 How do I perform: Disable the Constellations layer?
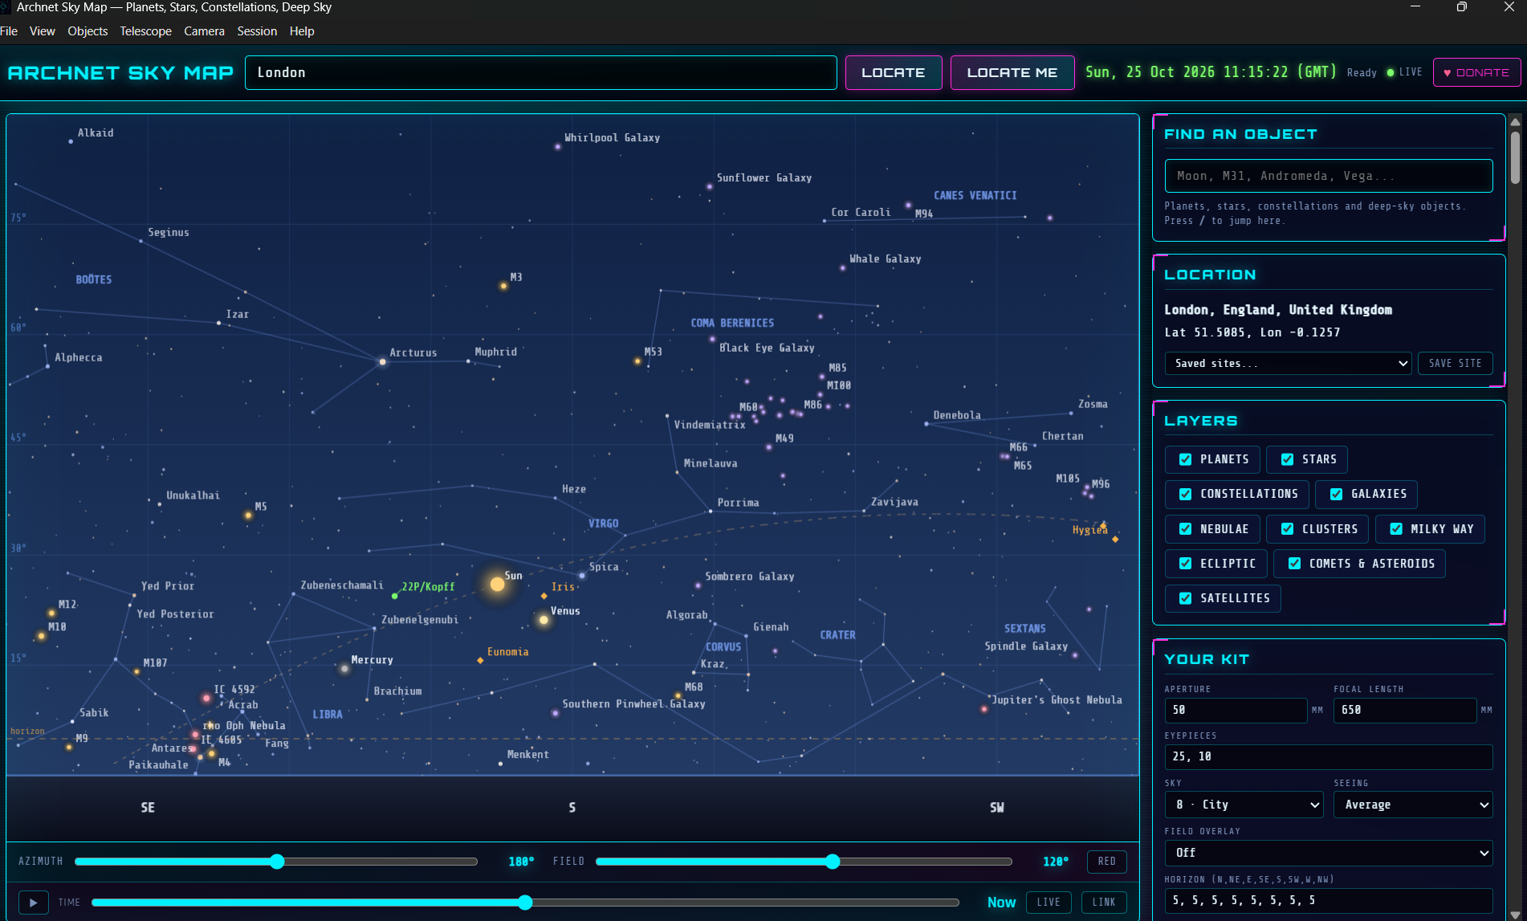[x=1185, y=494]
